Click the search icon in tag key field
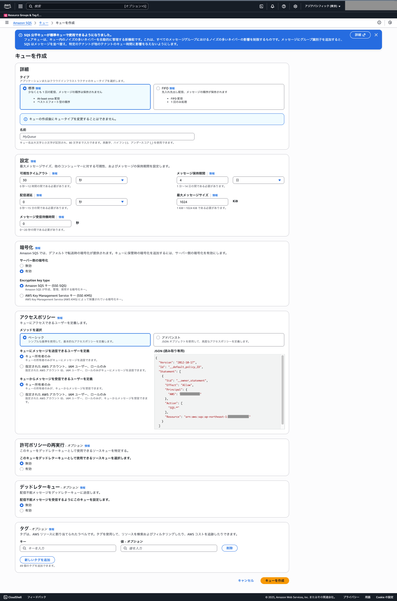The height and width of the screenshot is (601, 397). (24, 548)
